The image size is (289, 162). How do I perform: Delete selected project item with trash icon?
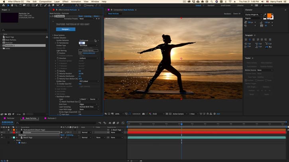coord(24,114)
